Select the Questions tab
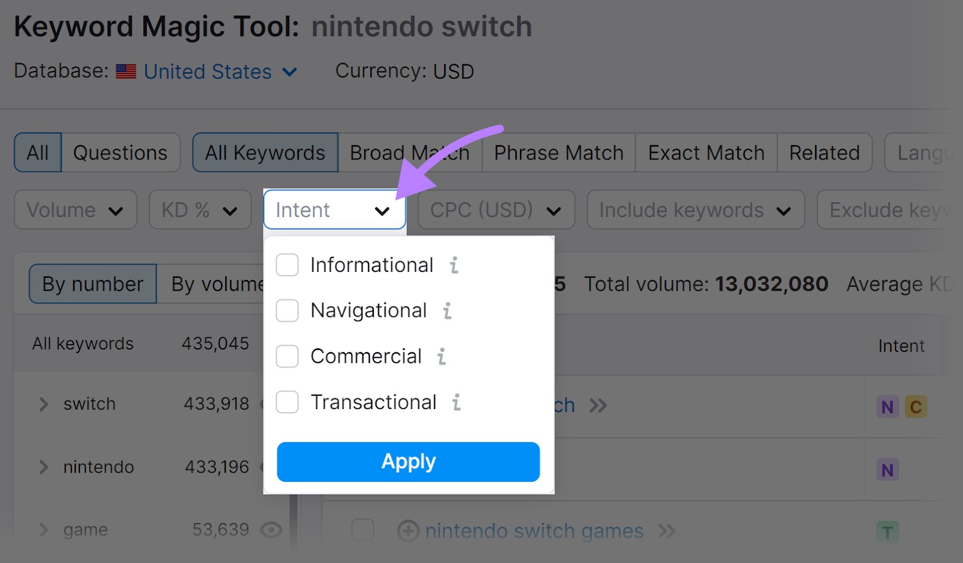963x563 pixels. [120, 153]
